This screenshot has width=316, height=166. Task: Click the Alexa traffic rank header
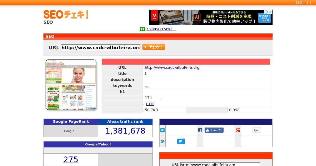pos(125,122)
